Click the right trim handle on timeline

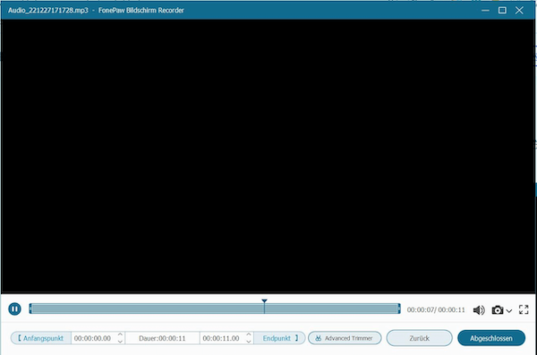[x=399, y=309]
